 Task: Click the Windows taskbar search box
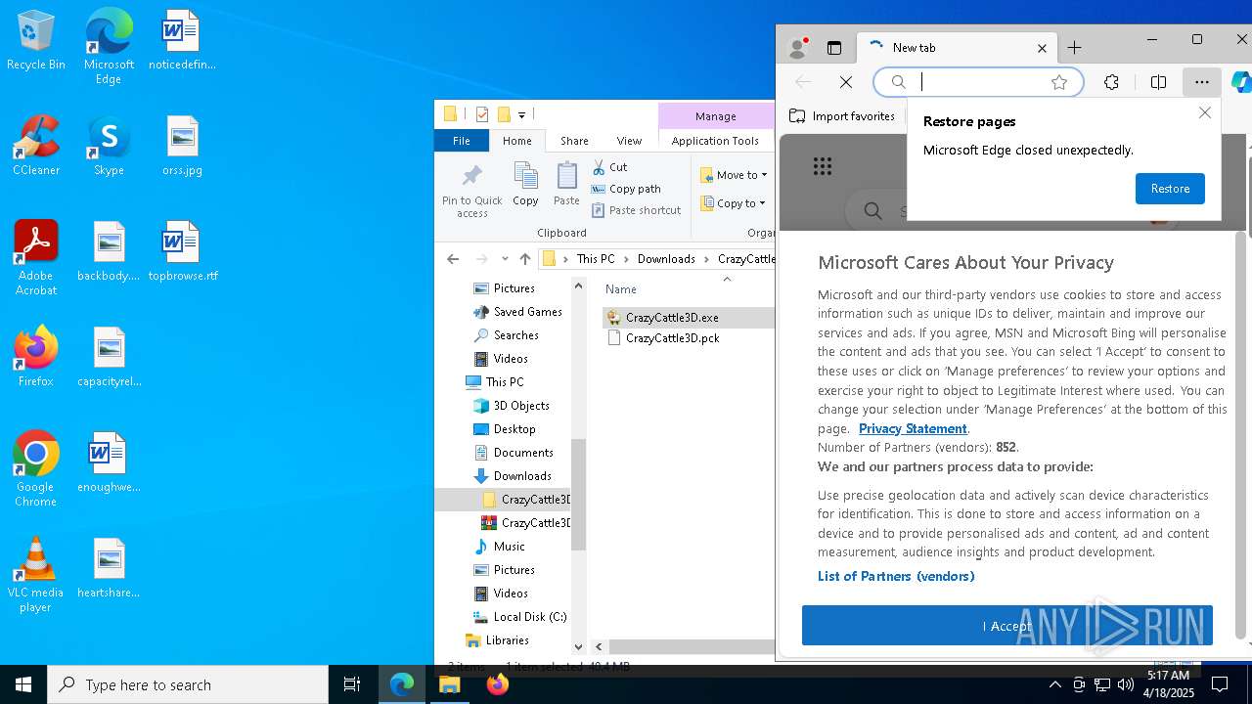188,684
